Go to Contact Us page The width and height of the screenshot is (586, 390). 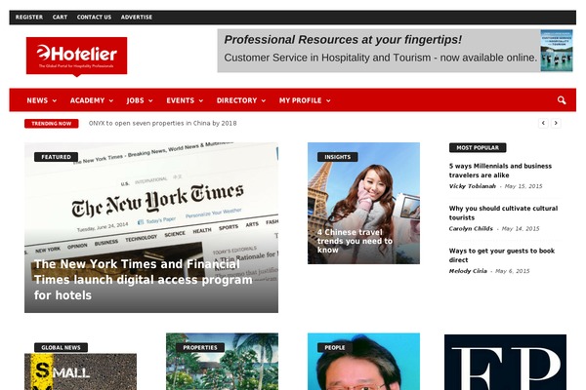click(x=94, y=18)
